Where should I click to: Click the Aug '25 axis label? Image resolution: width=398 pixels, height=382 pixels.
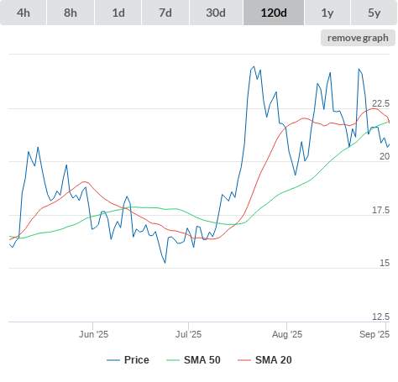(x=287, y=334)
